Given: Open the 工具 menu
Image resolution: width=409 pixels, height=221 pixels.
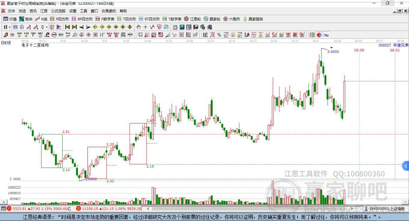Looking at the screenshot, I should [83, 11].
